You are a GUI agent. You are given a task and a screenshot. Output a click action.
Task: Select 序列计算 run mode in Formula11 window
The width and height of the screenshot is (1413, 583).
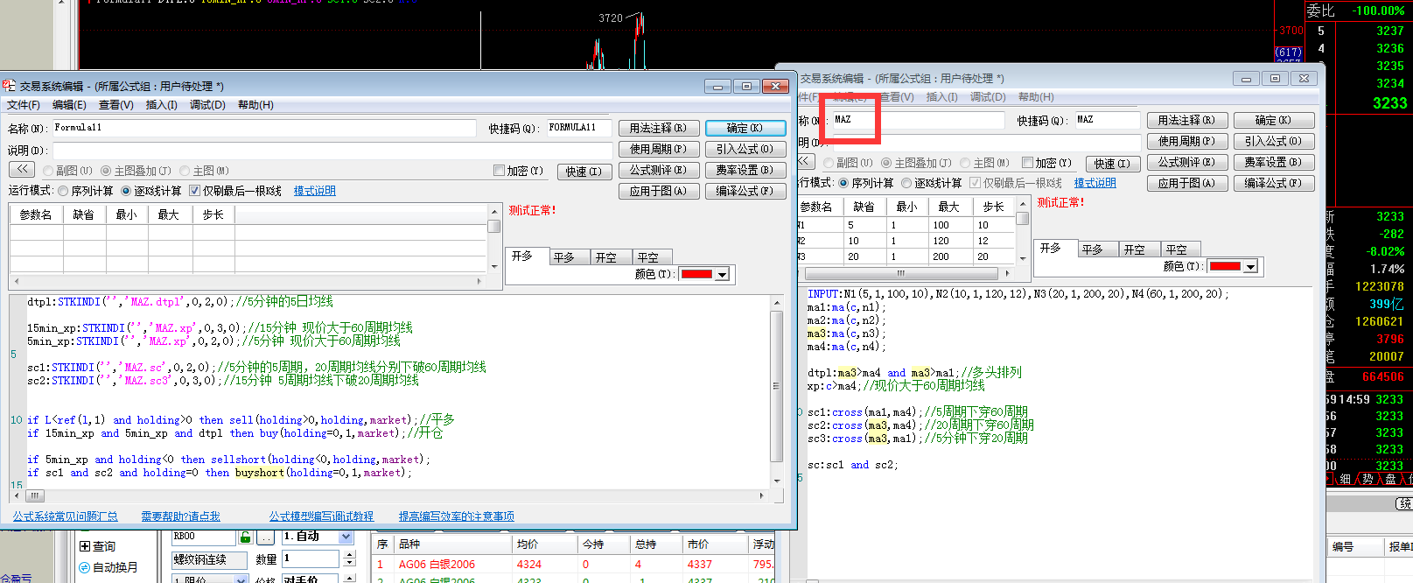tap(63, 191)
